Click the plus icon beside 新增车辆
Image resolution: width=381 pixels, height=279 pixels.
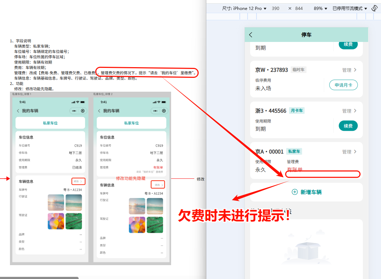295,192
